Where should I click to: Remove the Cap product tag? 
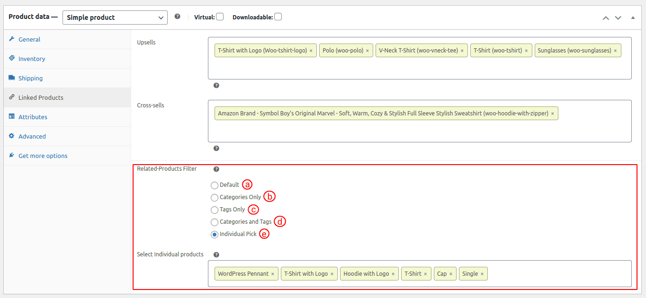tap(451, 273)
